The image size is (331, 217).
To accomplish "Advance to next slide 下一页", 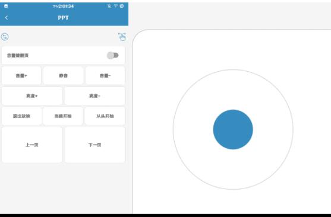I will pyautogui.click(x=94, y=145).
